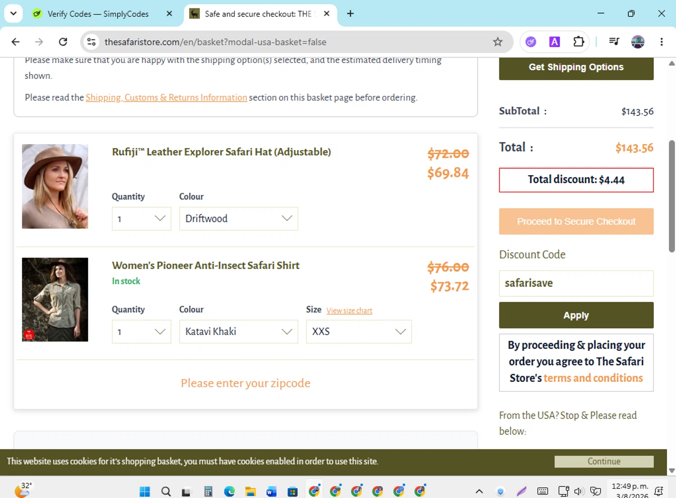Click the hat's discounted price $69.84

click(448, 173)
